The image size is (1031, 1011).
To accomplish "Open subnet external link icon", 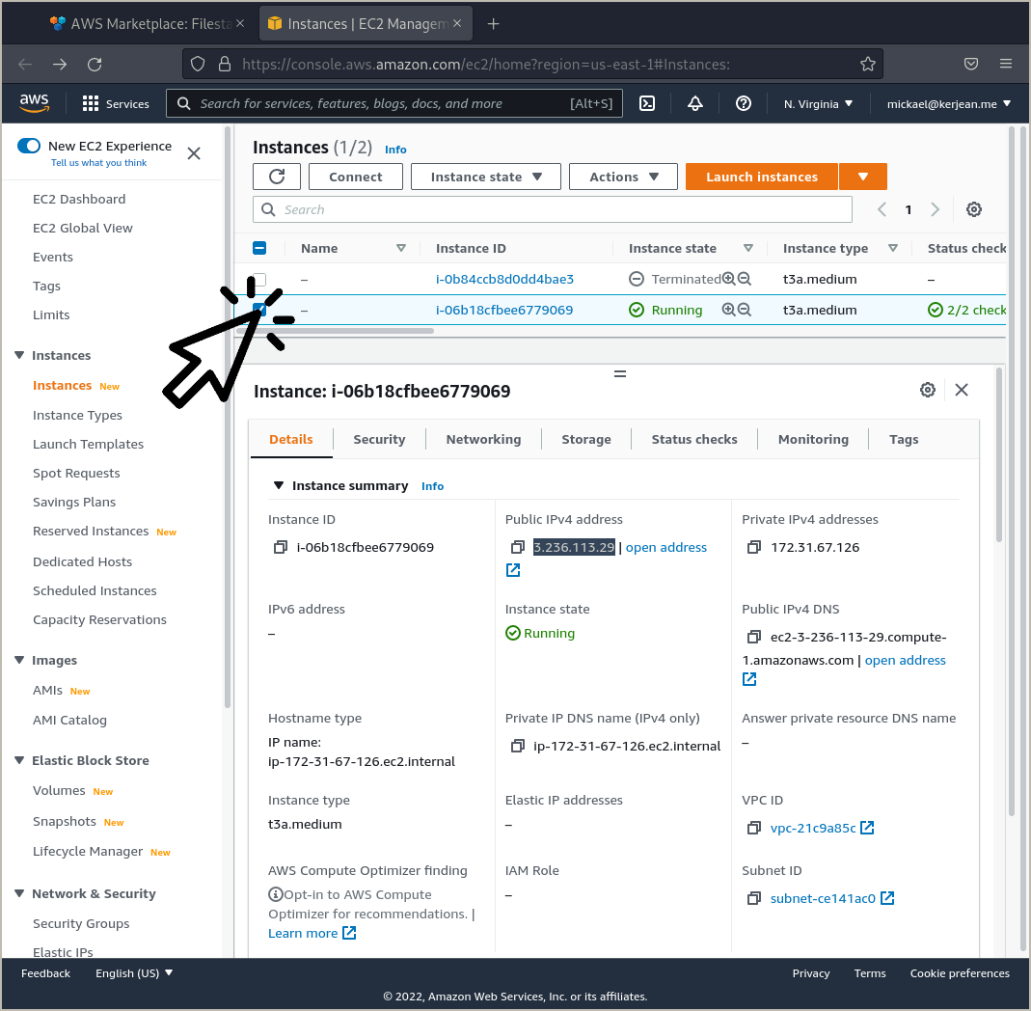I will (887, 898).
